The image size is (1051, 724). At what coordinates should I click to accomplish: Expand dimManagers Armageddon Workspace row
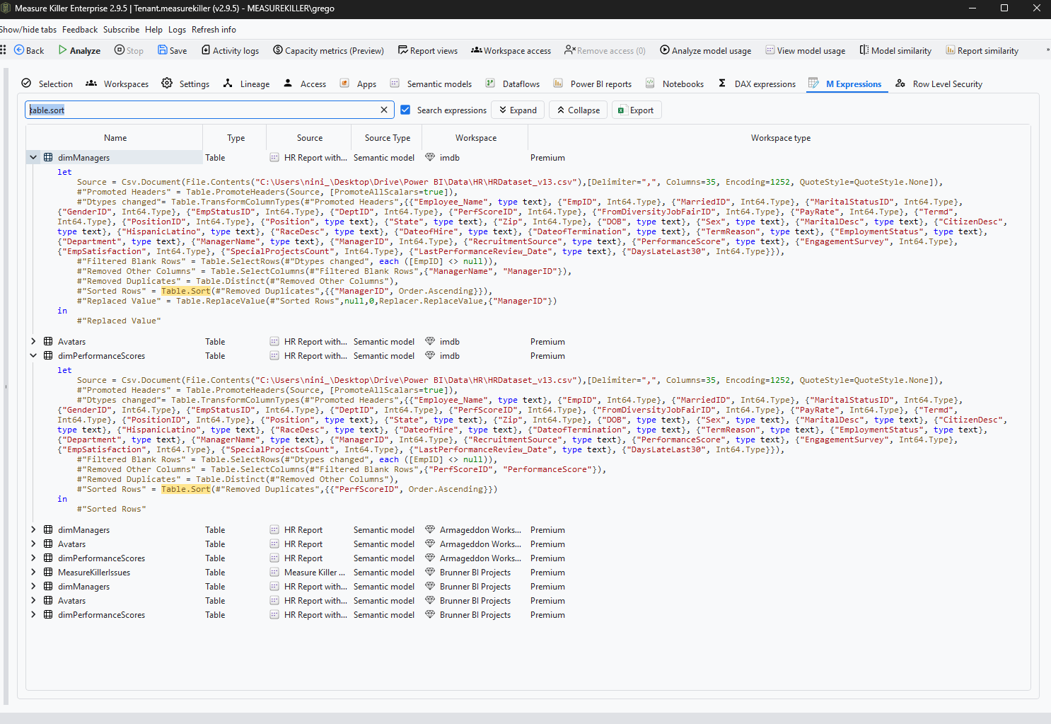click(x=33, y=529)
